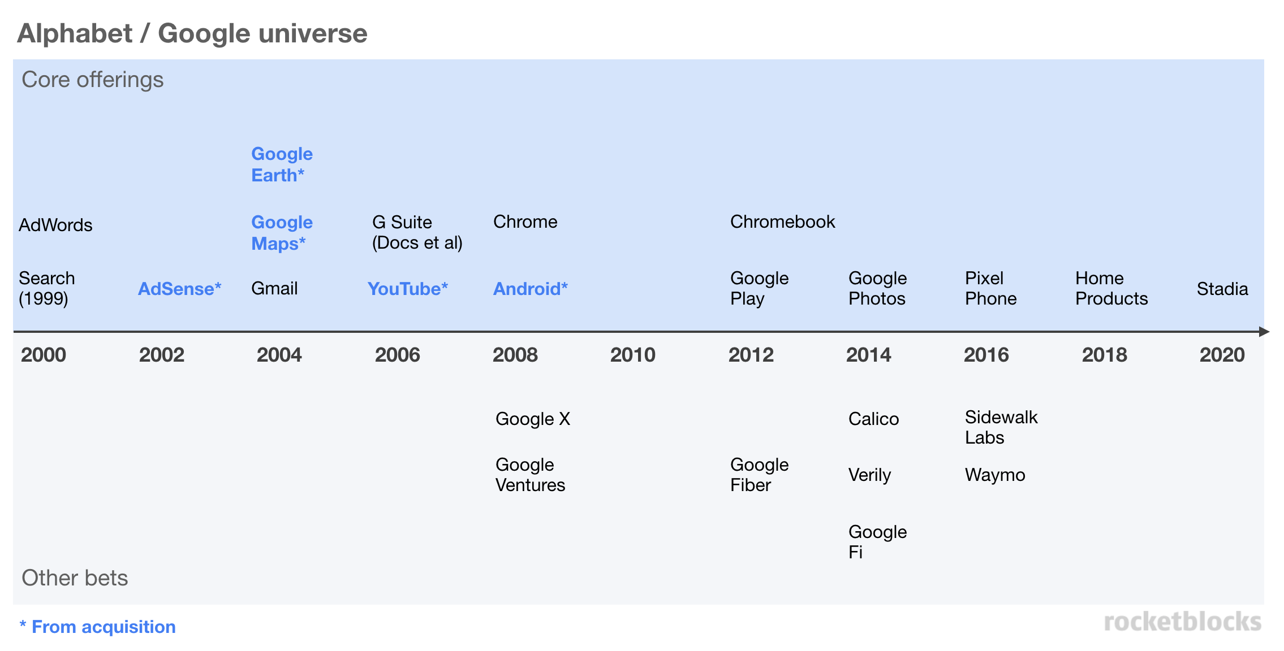Screen dimensions: 1284x651
Task: Click the Google Earth* label
Action: click(282, 164)
